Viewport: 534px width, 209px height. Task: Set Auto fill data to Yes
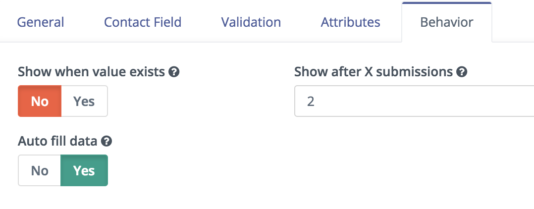click(84, 170)
